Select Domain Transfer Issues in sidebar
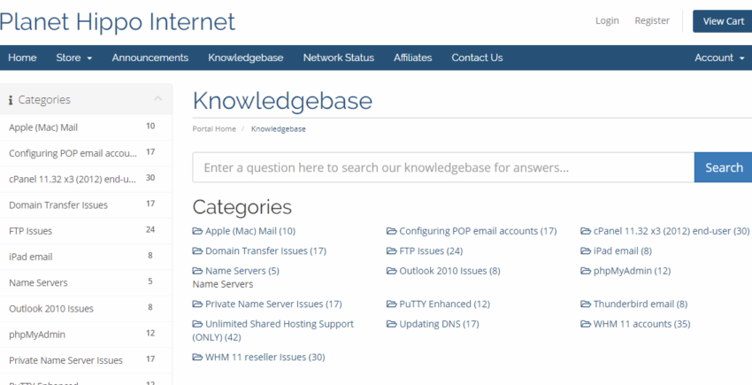Image resolution: width=752 pixels, height=385 pixels. pos(86,205)
